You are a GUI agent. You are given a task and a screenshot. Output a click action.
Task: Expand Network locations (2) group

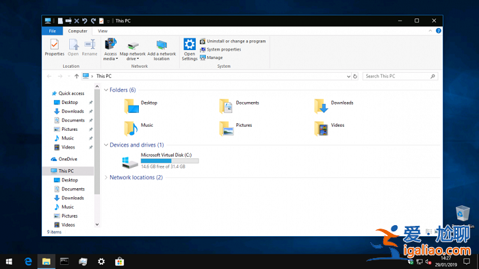point(106,177)
